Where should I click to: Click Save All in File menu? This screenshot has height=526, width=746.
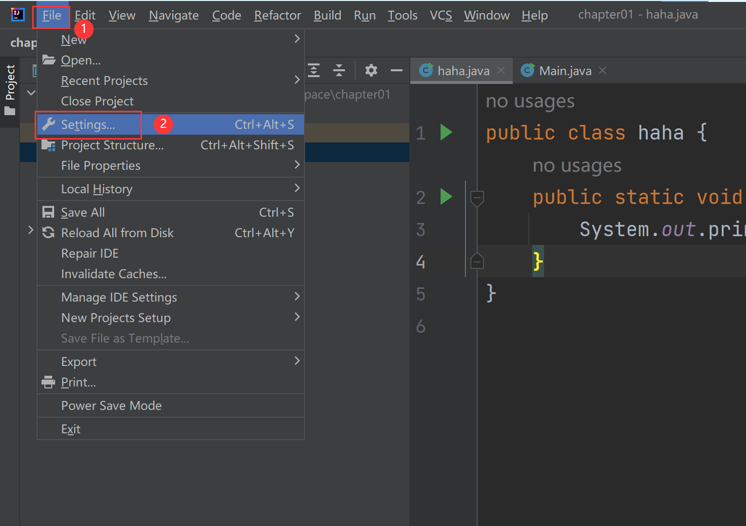point(83,212)
